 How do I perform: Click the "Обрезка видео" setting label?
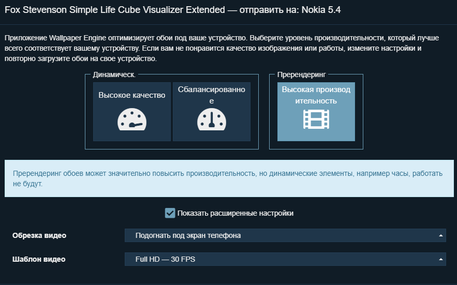[39, 235]
